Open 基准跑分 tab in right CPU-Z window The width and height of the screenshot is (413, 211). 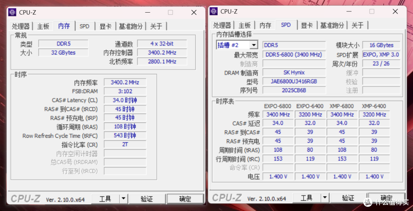click(332, 25)
